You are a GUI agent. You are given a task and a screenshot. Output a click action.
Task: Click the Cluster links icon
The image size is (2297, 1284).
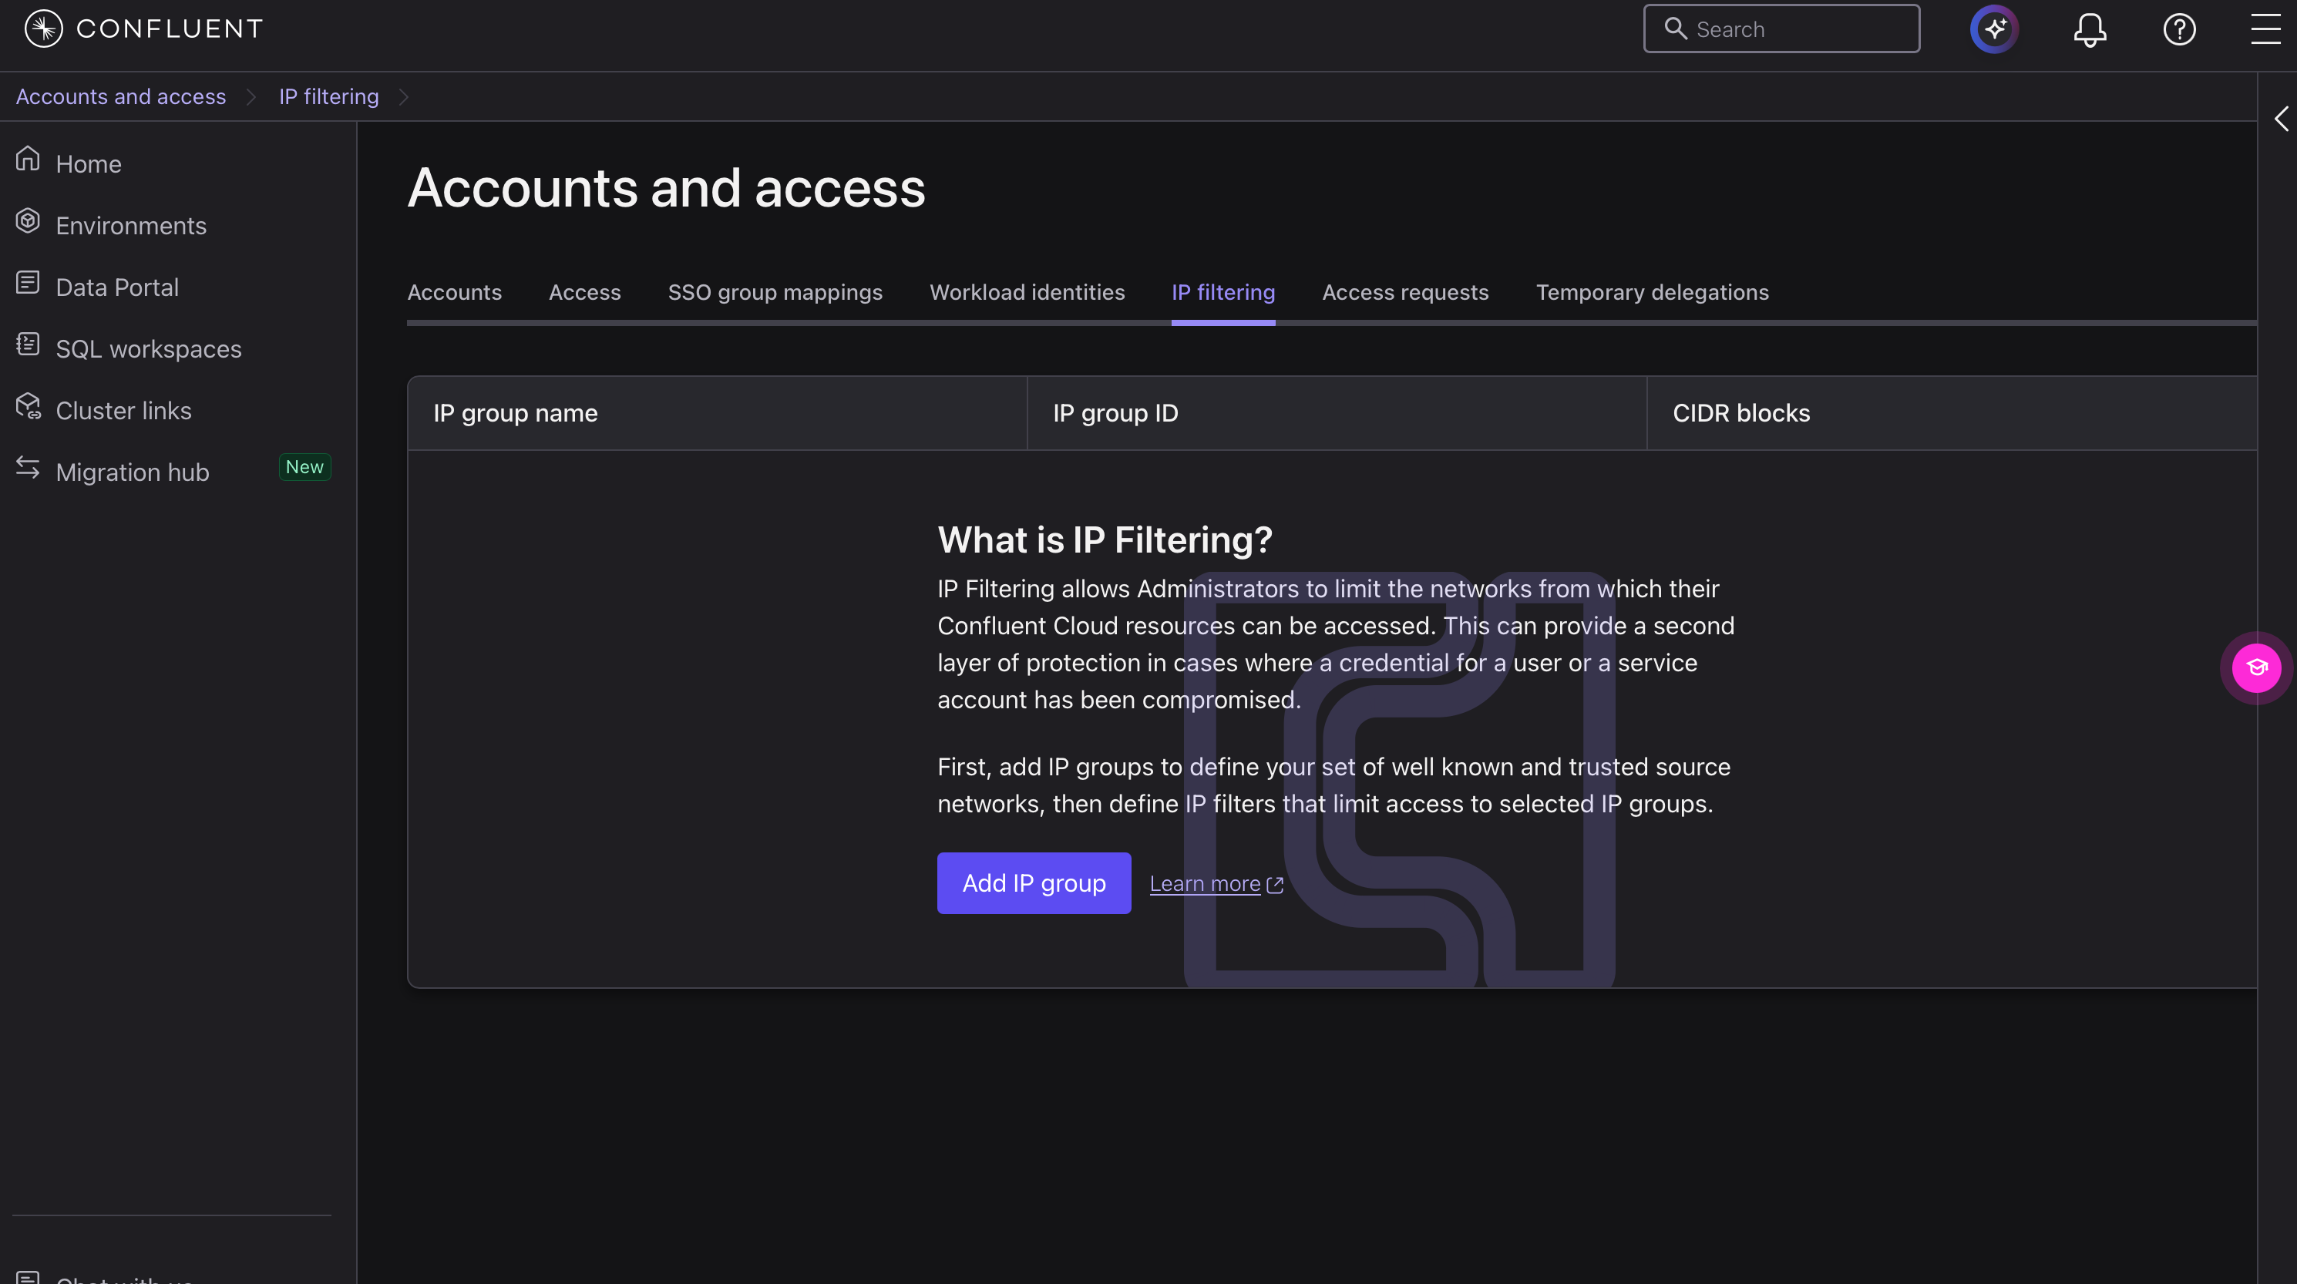pyautogui.click(x=28, y=405)
